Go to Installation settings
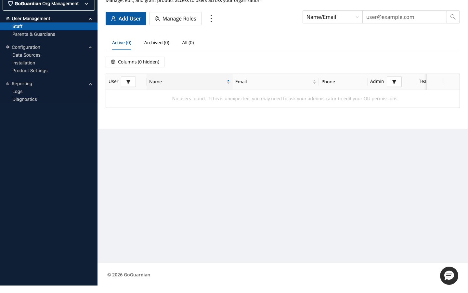 pyautogui.click(x=24, y=63)
